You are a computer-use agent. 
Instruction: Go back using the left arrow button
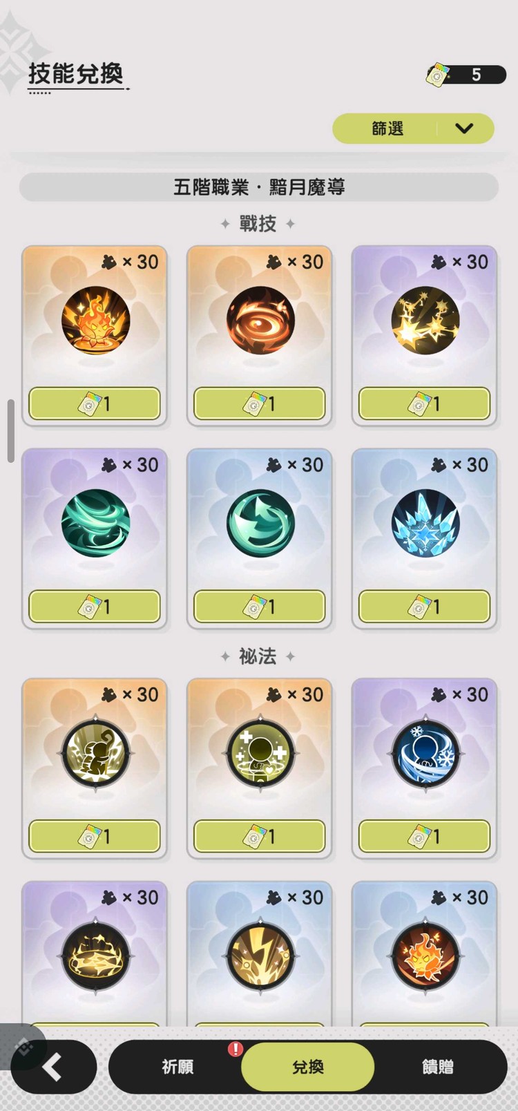pos(53,1067)
